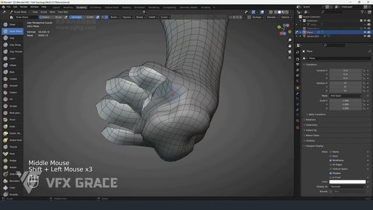Select the Clay Thumb brush
This screenshot has height=210, width=373.
click(12, 52)
